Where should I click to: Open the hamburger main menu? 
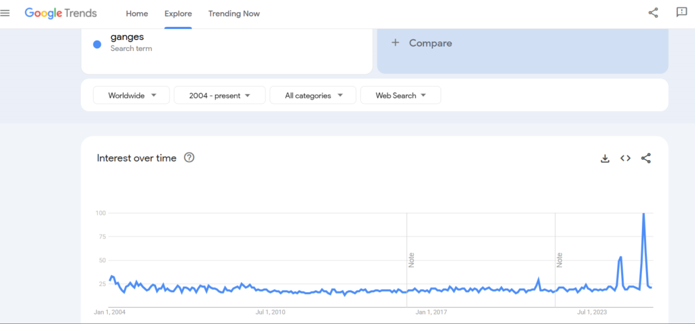(x=5, y=13)
